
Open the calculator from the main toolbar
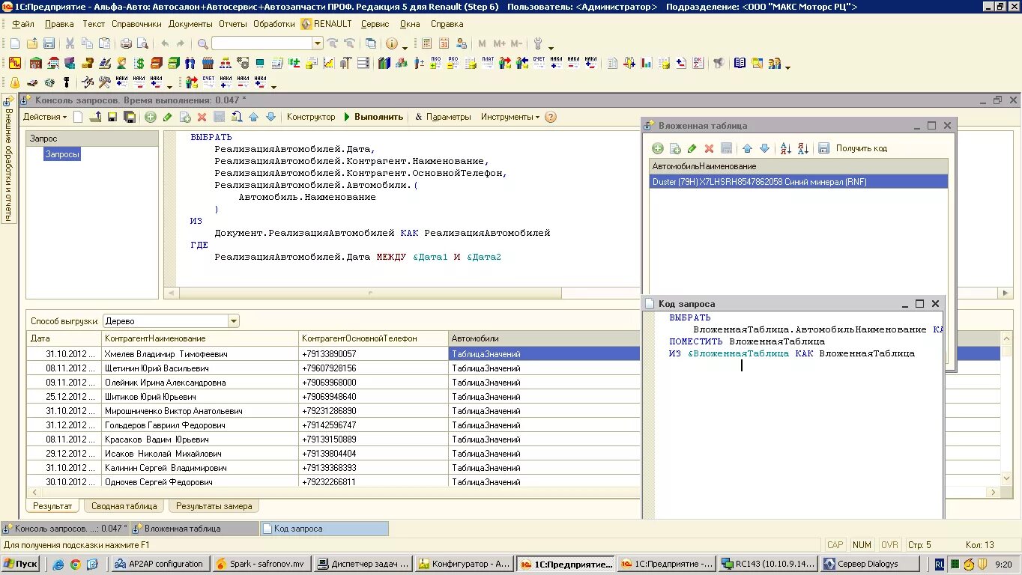pos(426,44)
